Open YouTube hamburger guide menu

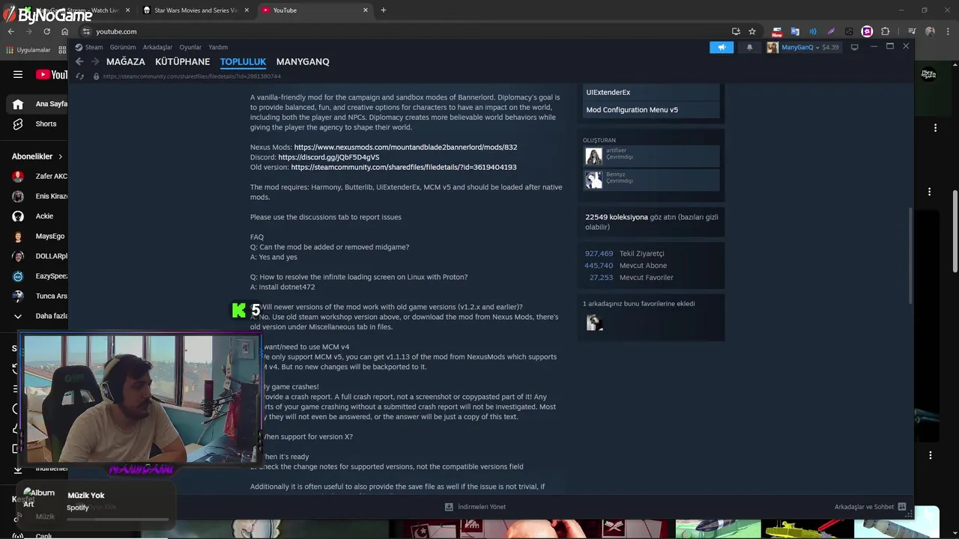(18, 74)
